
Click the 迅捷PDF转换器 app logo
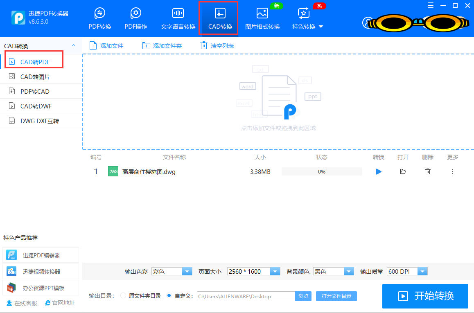18,18
